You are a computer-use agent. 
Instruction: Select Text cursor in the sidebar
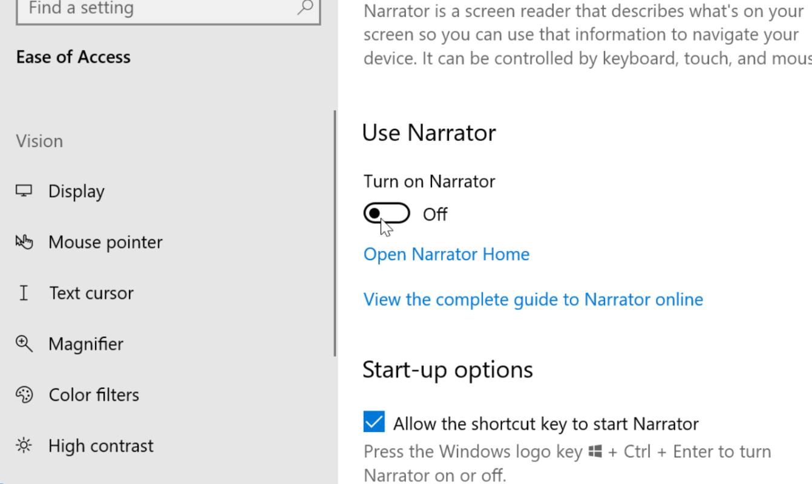tap(91, 293)
